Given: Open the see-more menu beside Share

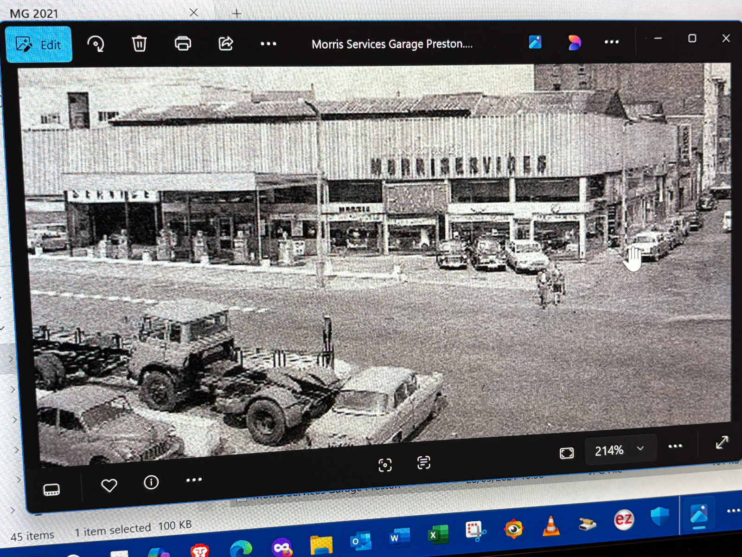Looking at the screenshot, I should pos(268,44).
